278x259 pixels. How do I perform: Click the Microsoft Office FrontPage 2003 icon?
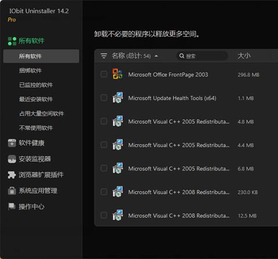tap(118, 74)
